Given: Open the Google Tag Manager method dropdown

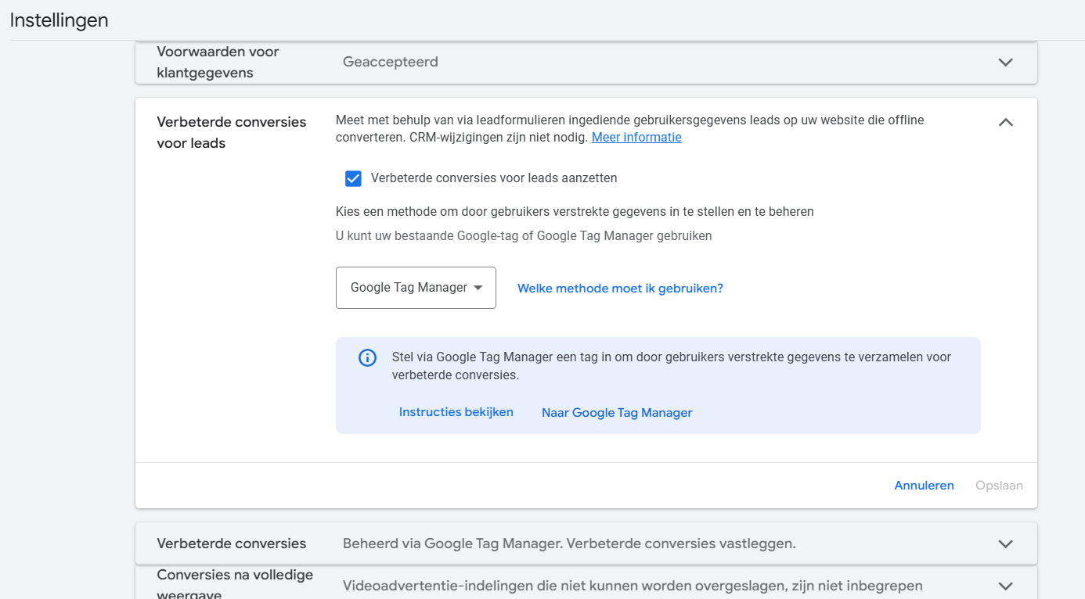Looking at the screenshot, I should (416, 288).
